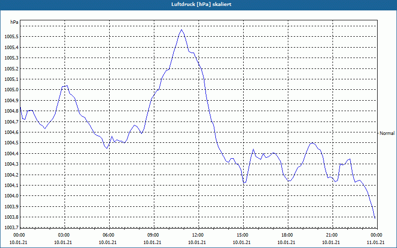Select the "Normal" marker beside the chart

(387, 133)
